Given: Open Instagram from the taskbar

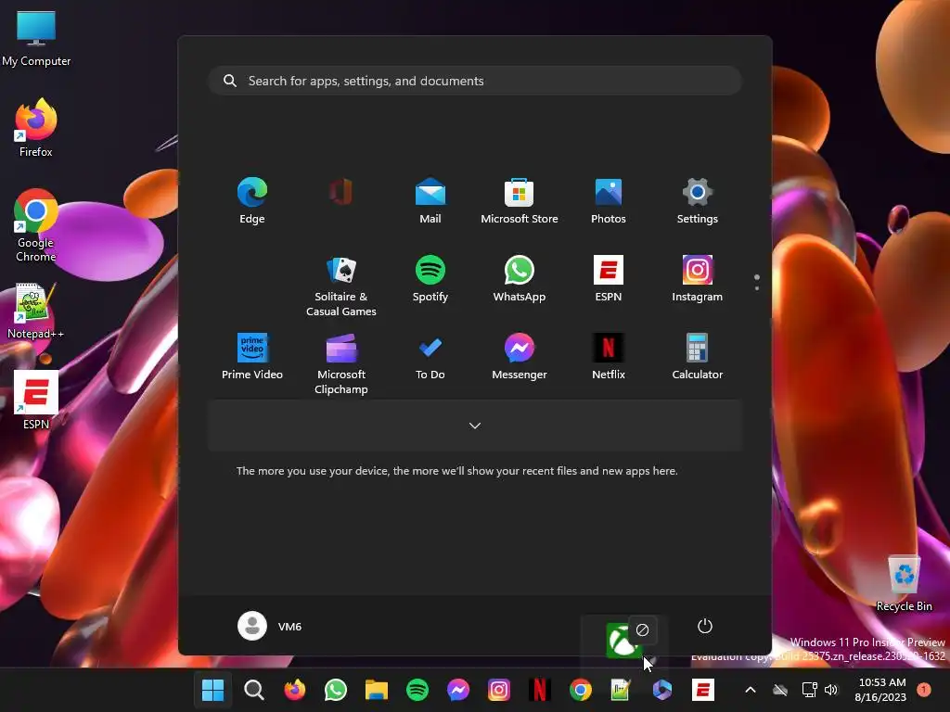Looking at the screenshot, I should 498,690.
